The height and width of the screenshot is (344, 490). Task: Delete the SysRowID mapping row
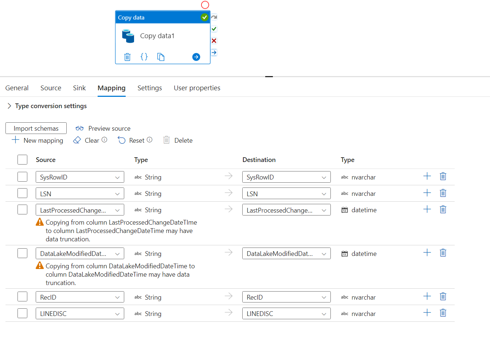[x=443, y=176]
